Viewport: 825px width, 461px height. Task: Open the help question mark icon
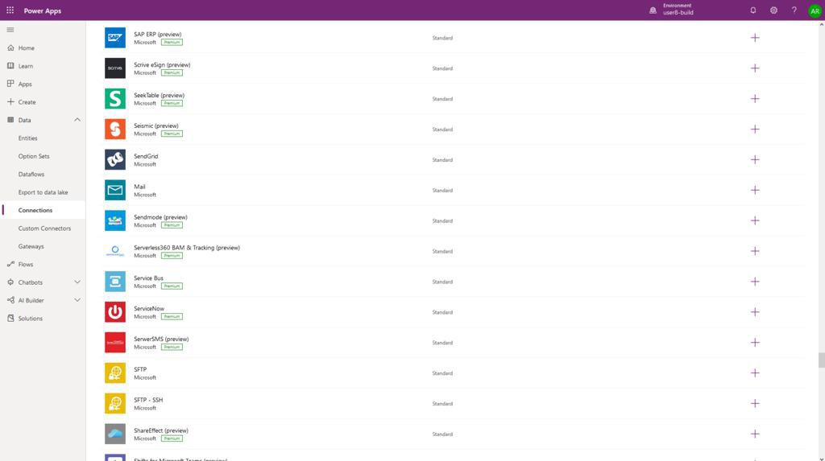pyautogui.click(x=794, y=10)
